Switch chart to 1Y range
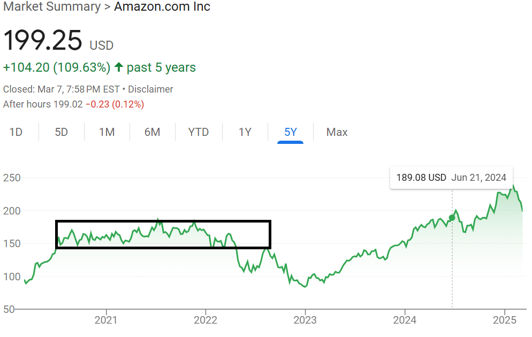The height and width of the screenshot is (337, 532). tap(245, 132)
